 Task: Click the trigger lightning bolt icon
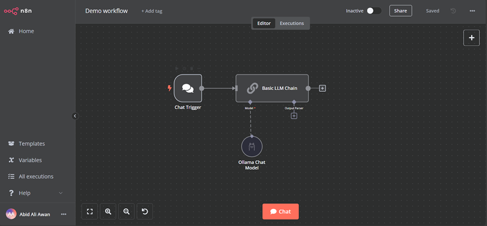tap(169, 88)
